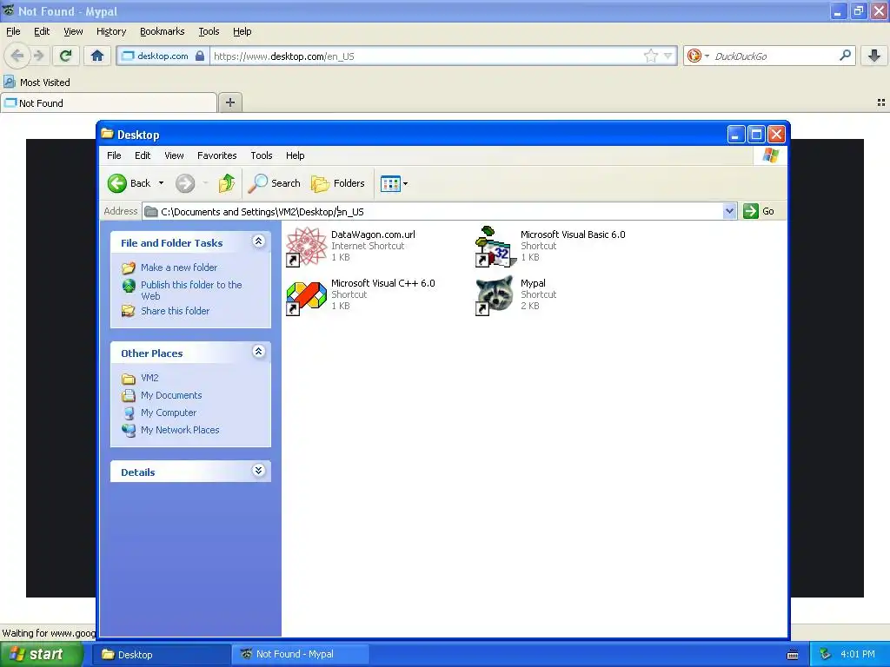890x667 pixels.
Task: Open My Network Places link
Action: [x=180, y=430]
